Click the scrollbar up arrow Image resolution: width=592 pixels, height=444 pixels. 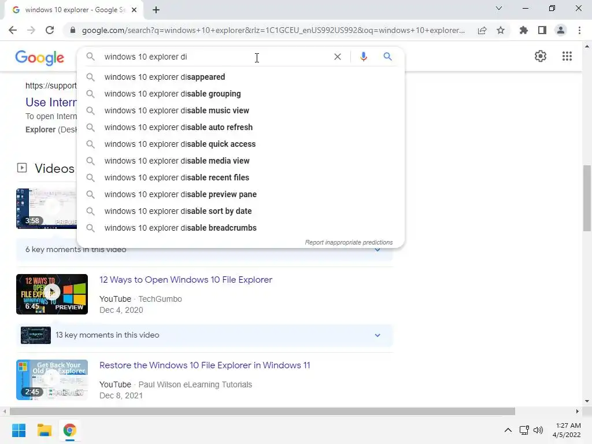[x=587, y=46]
